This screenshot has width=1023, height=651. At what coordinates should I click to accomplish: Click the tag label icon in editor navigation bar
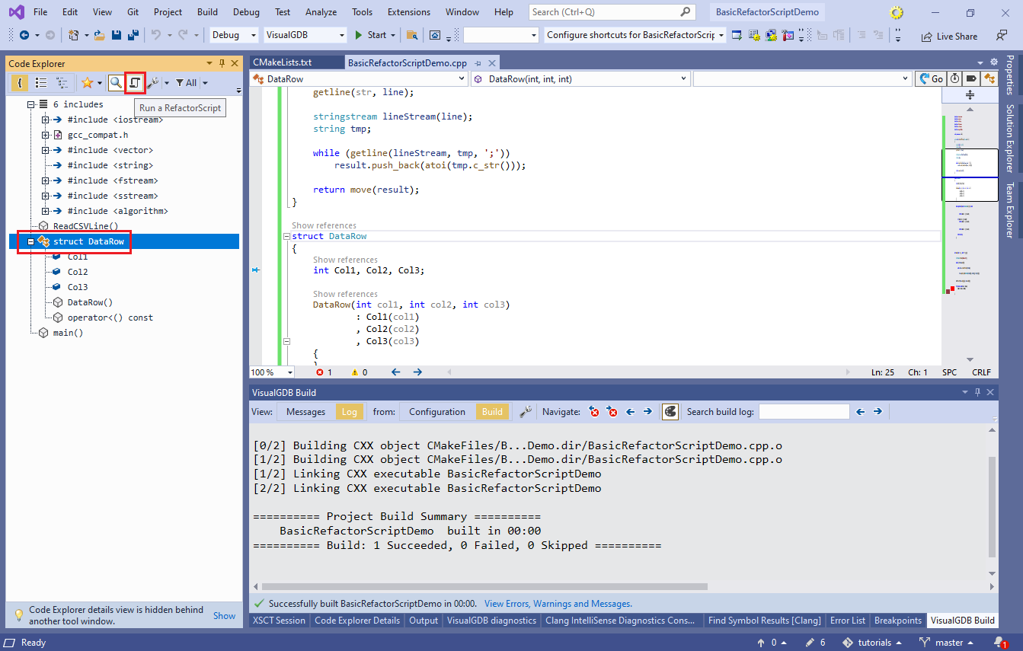(971, 78)
